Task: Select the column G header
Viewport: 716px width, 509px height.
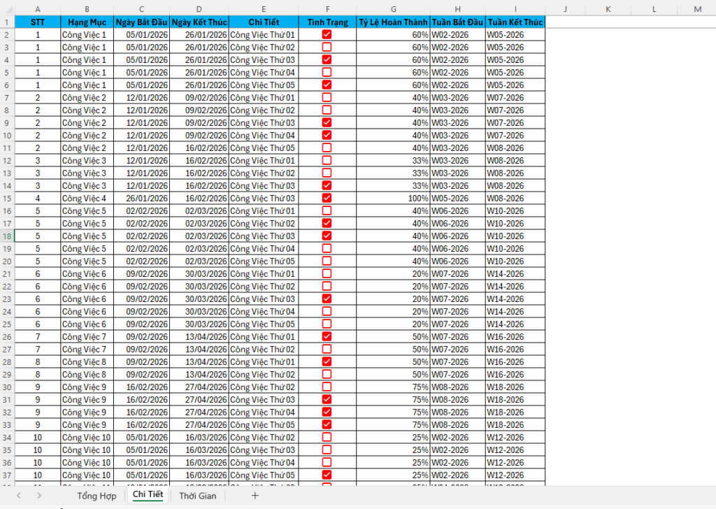Action: point(393,9)
